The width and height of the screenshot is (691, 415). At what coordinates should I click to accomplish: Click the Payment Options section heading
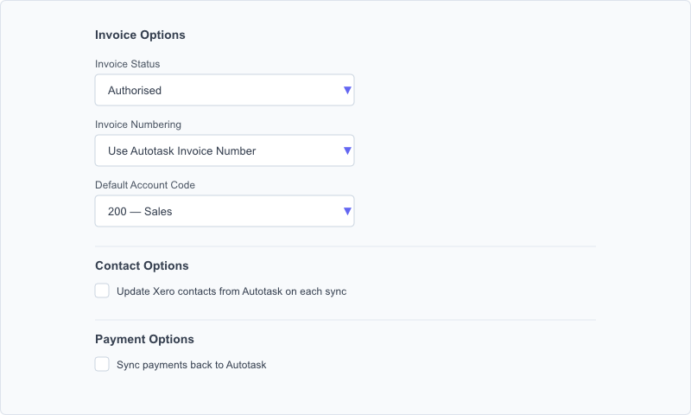[144, 339]
